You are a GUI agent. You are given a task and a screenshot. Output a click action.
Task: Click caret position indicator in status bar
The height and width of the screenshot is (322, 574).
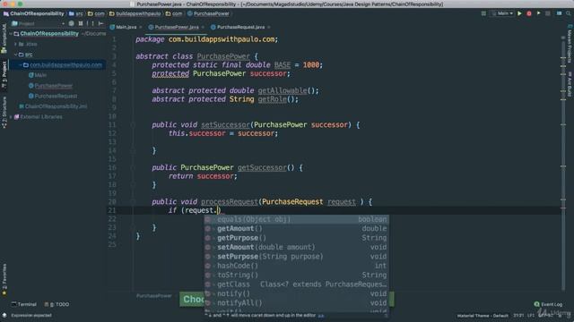pyautogui.click(x=518, y=316)
